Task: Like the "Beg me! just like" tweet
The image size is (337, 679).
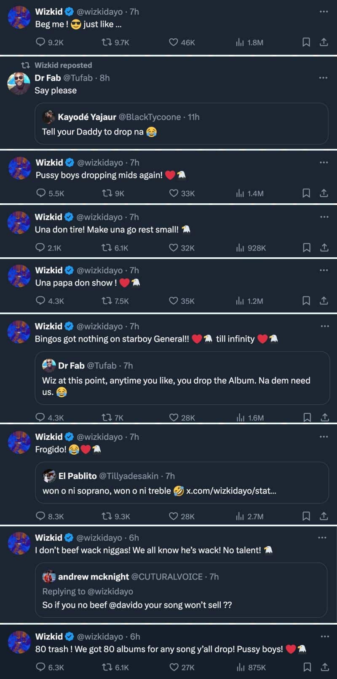Action: pyautogui.click(x=174, y=42)
